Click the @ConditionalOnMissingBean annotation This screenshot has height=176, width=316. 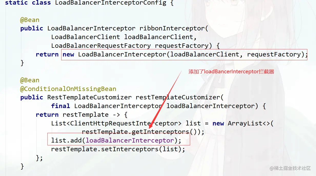(68, 89)
